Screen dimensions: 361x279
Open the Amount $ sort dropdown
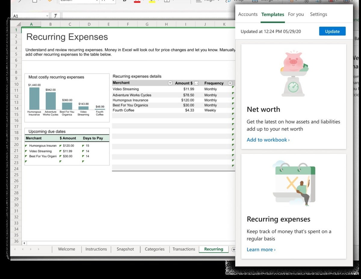(x=196, y=83)
